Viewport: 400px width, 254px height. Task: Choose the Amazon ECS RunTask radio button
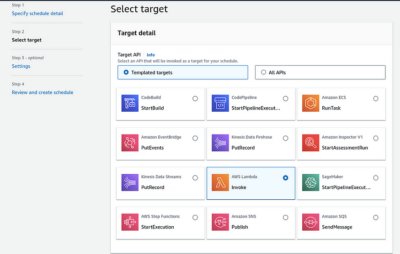(x=376, y=98)
